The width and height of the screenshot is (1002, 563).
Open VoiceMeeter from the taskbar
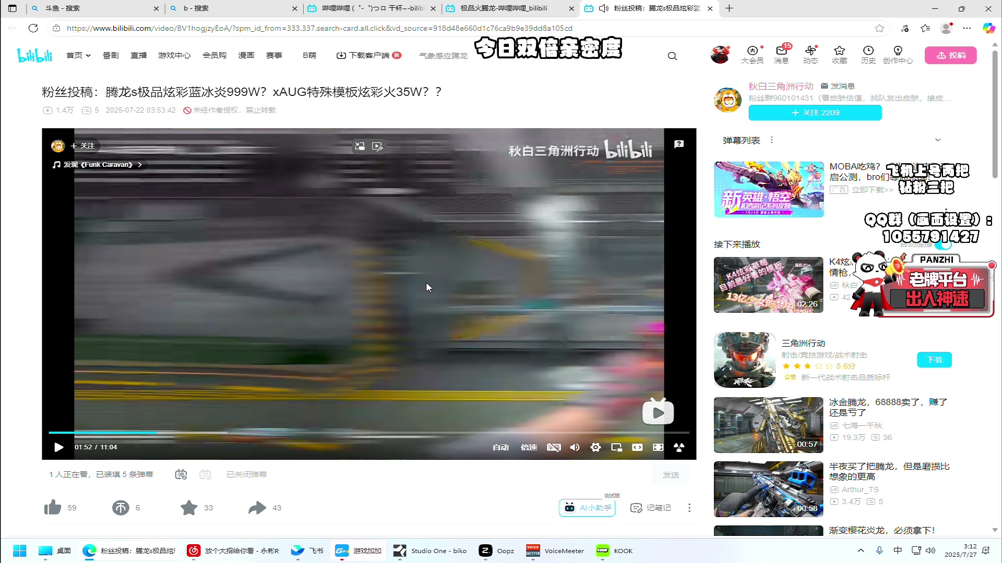click(x=555, y=550)
